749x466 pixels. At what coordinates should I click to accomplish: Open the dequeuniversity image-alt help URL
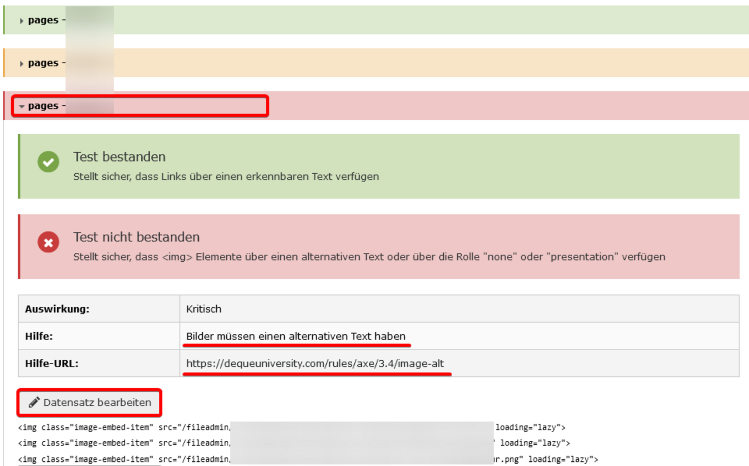pos(315,363)
